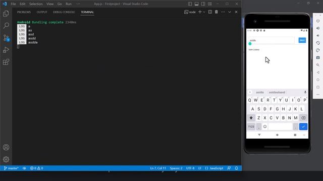Open the Go menu

pyautogui.click(x=60, y=4)
